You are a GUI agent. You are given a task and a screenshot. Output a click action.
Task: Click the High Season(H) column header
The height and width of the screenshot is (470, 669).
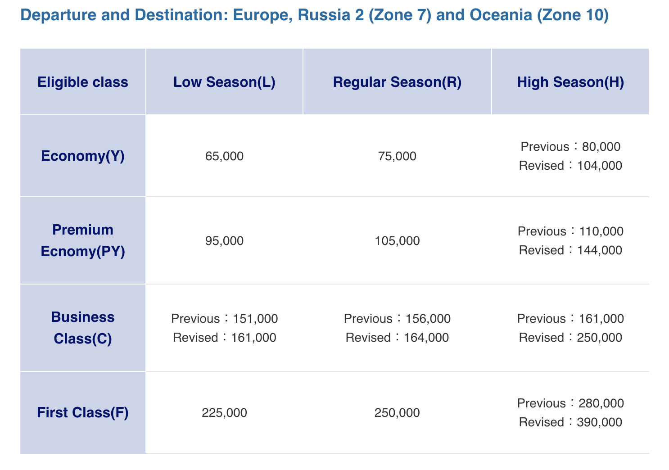[570, 82]
